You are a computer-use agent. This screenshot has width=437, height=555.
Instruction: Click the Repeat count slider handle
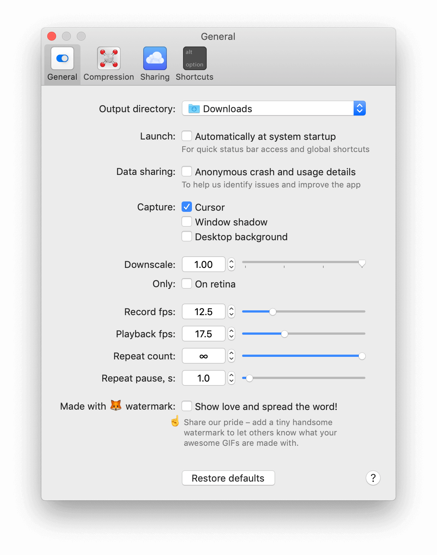point(362,356)
